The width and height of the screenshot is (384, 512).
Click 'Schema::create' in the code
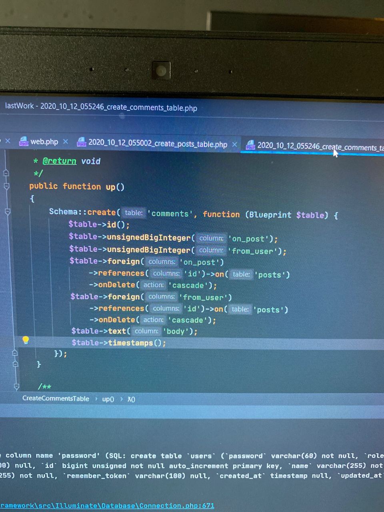coord(82,212)
